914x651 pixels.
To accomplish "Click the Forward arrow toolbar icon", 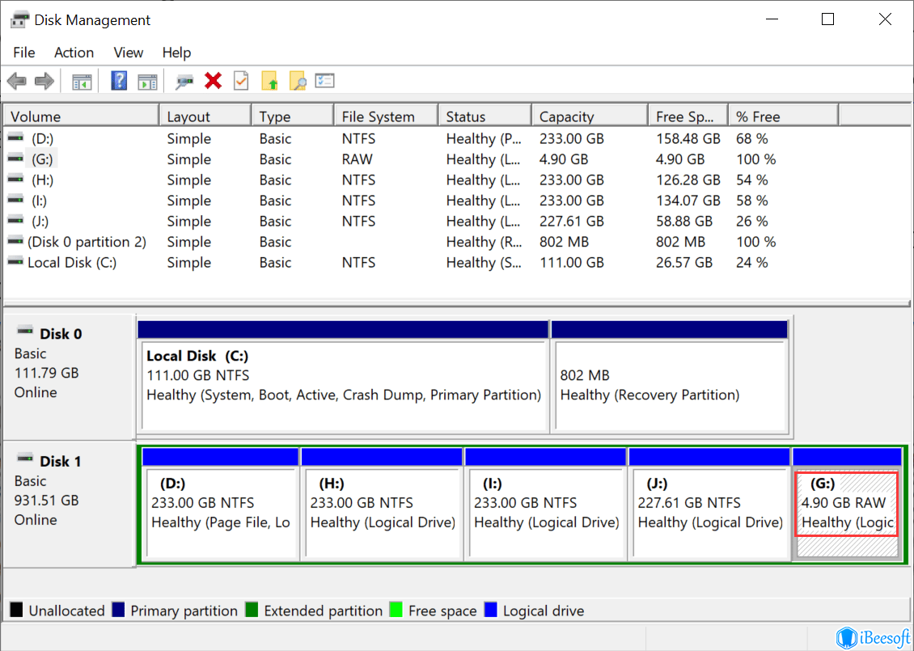I will (44, 81).
